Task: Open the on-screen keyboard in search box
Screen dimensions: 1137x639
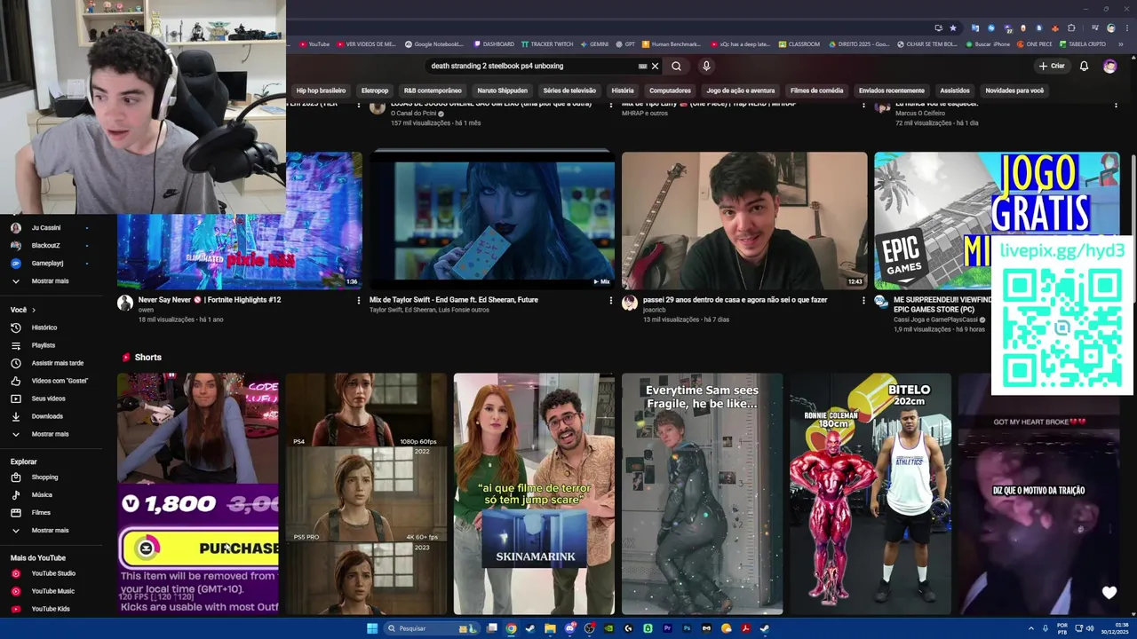Action: 642,66
